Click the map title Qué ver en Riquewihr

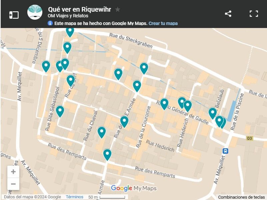(80, 9)
